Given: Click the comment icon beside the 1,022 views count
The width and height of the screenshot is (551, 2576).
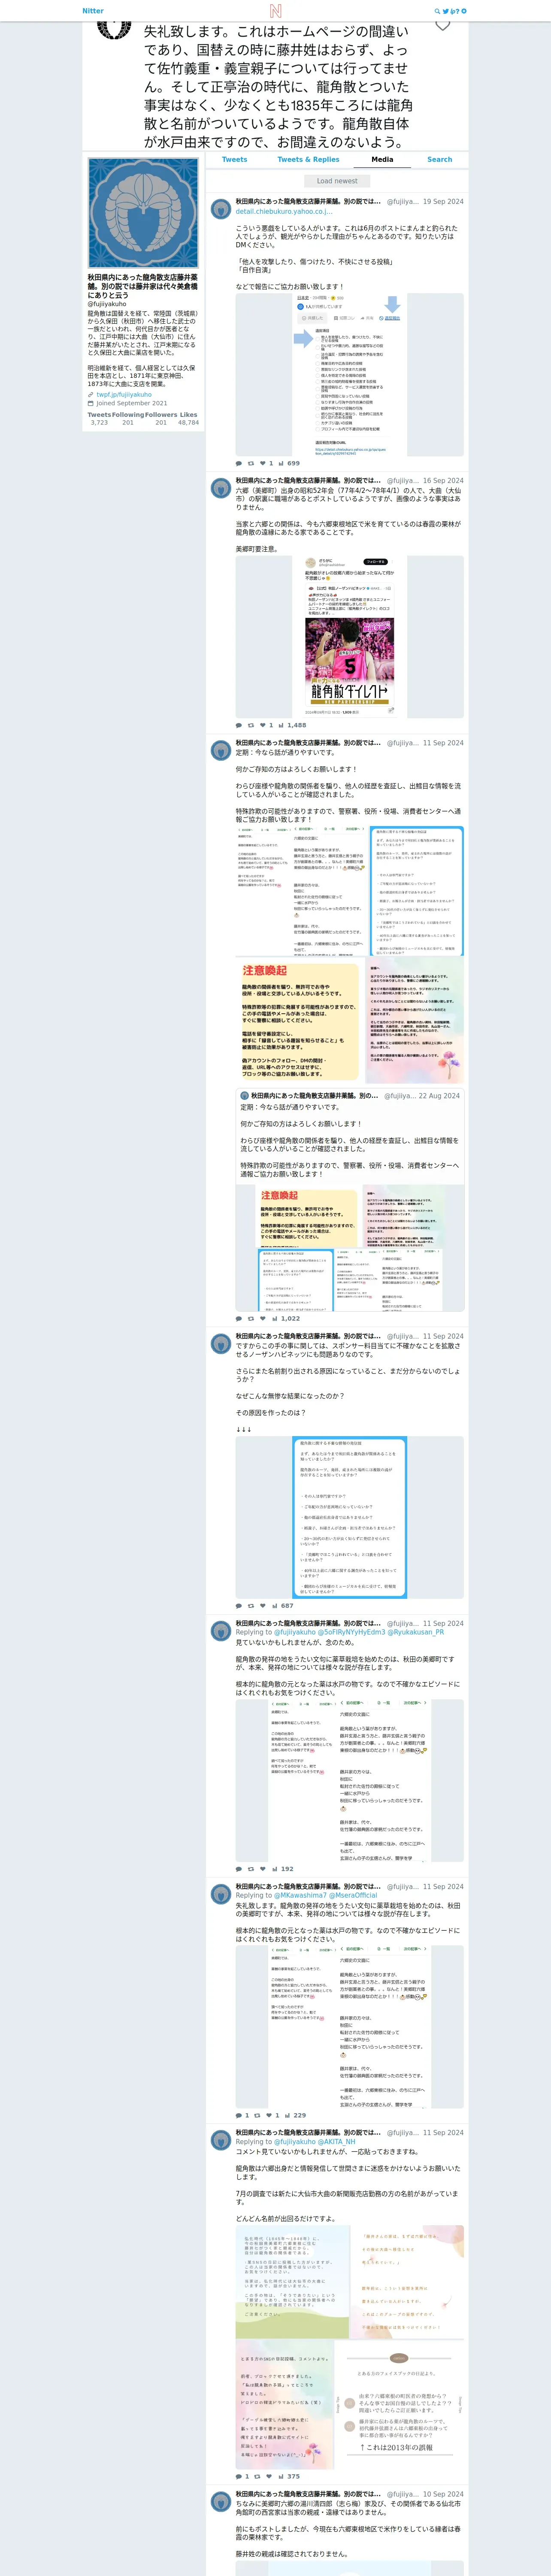Looking at the screenshot, I should click(x=238, y=1318).
